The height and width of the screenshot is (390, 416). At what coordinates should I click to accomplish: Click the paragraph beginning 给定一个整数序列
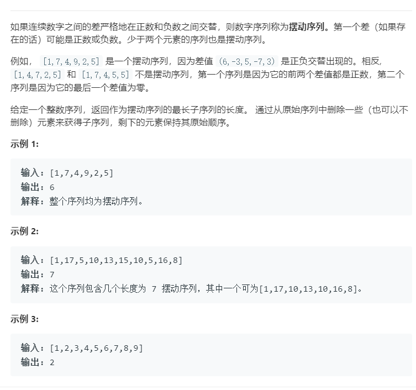(209, 116)
